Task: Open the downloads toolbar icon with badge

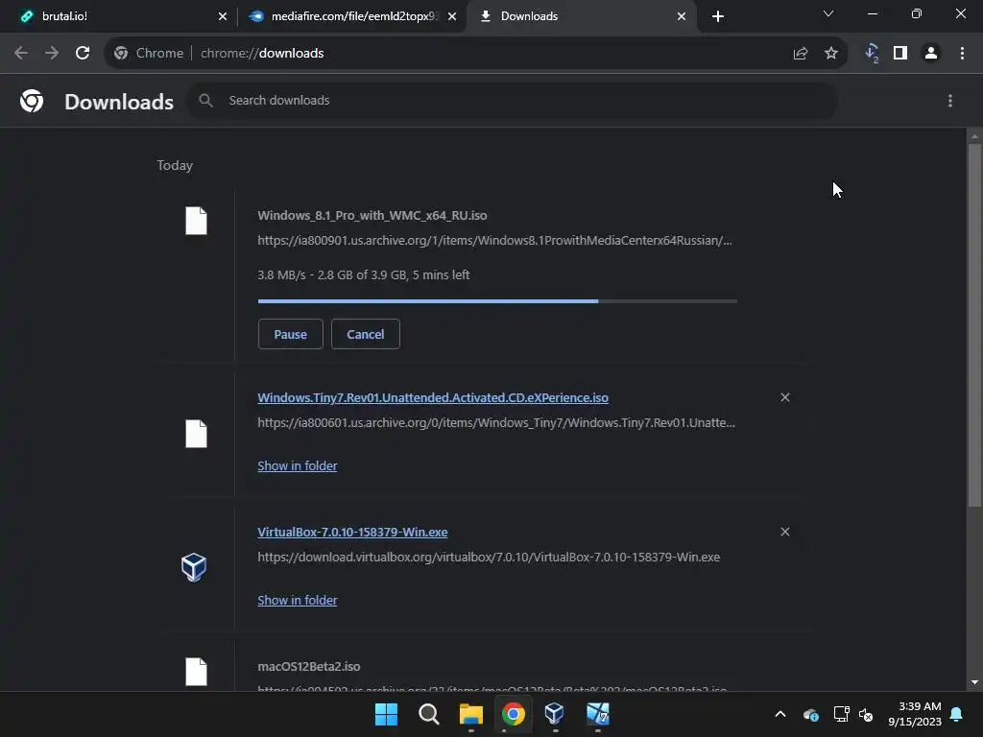Action: pos(872,54)
